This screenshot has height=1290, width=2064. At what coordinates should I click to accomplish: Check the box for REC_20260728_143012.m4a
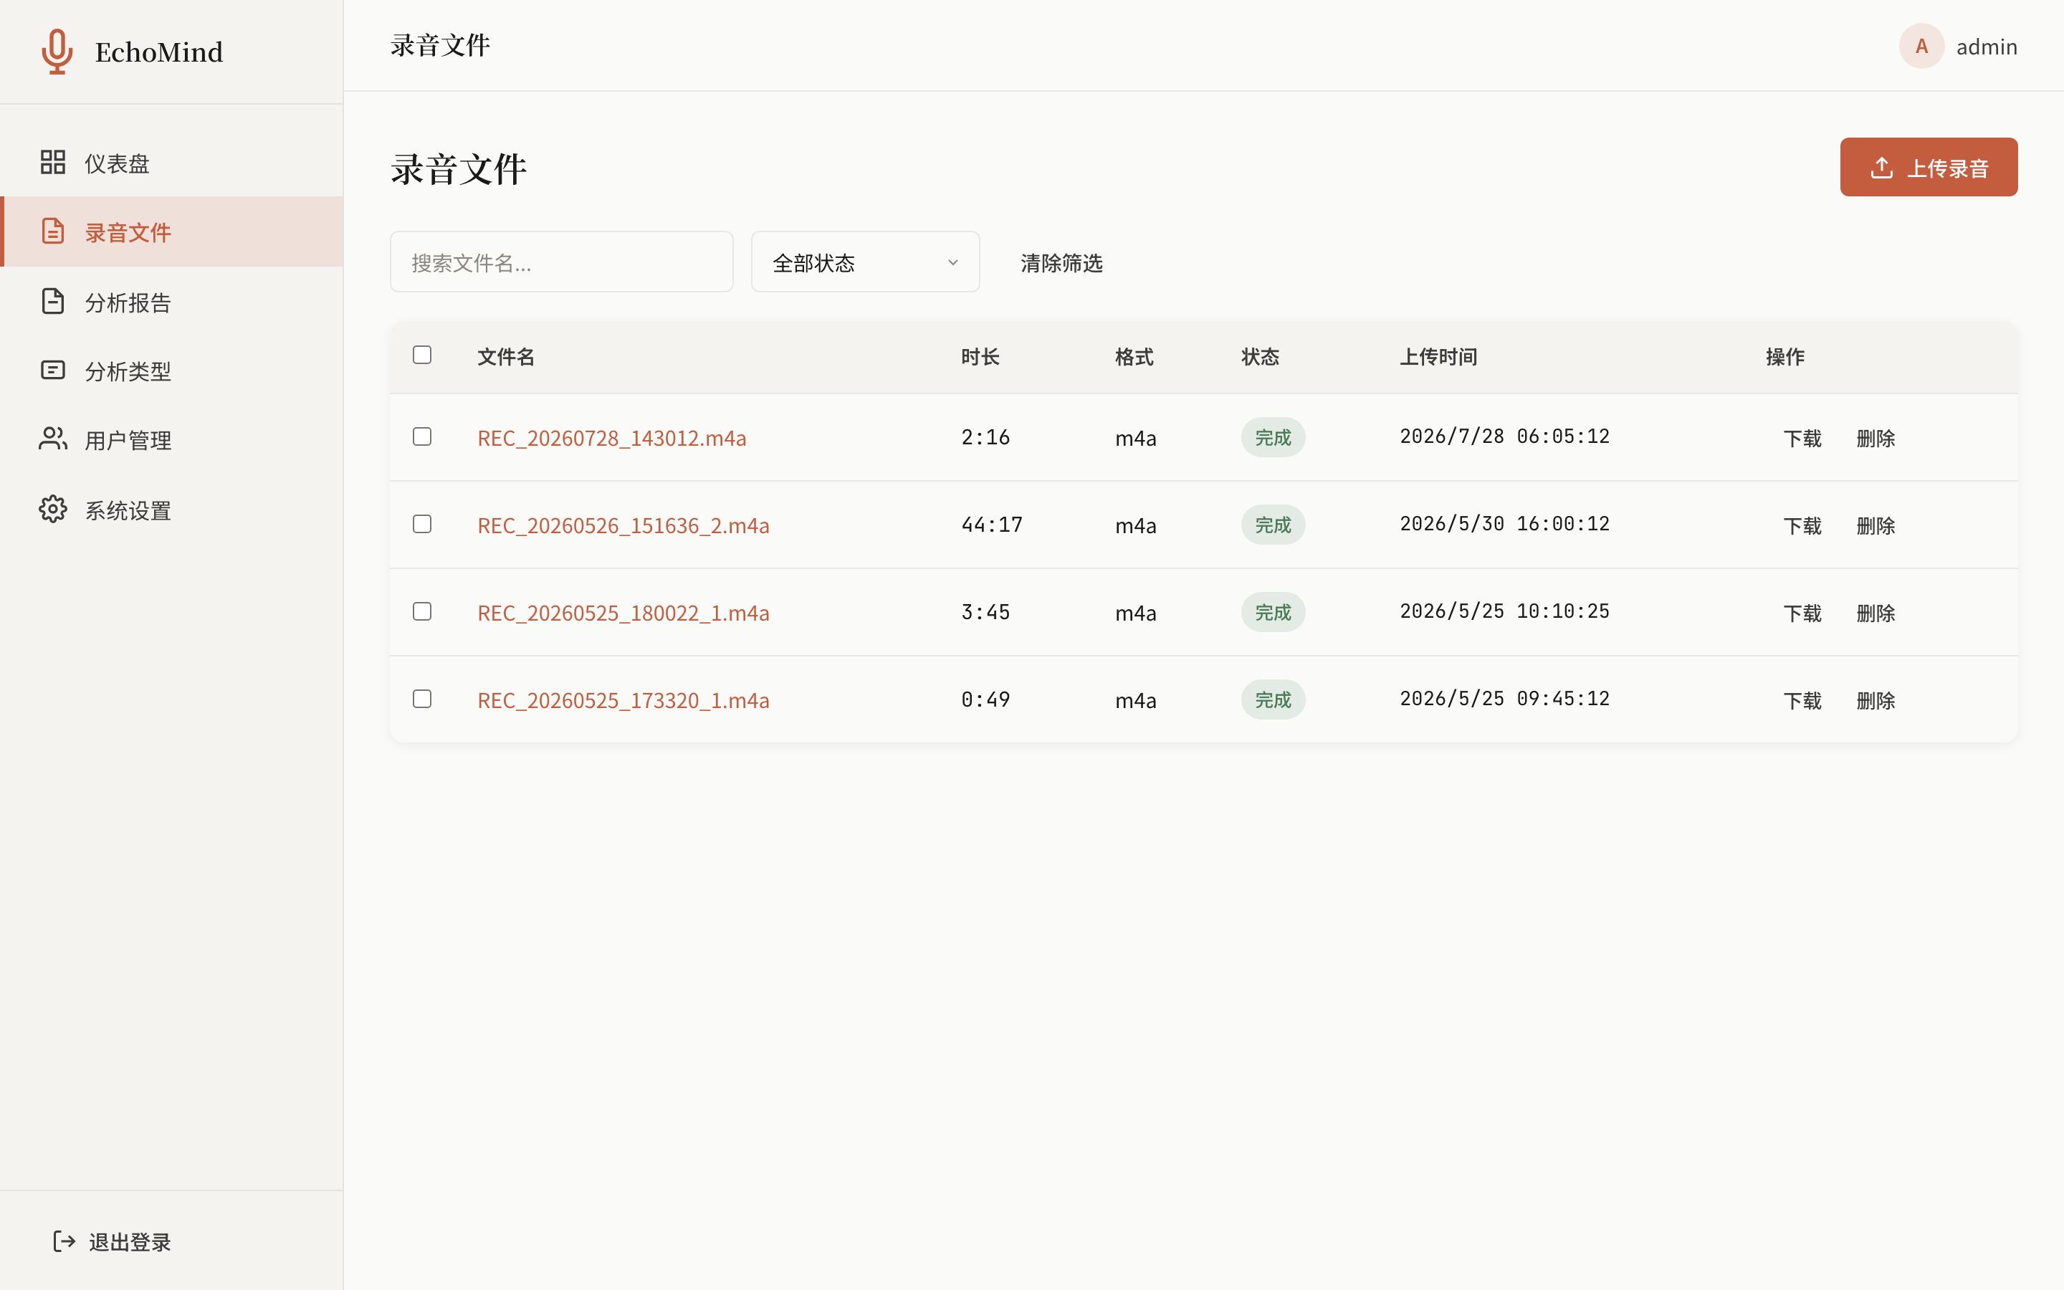(x=422, y=437)
